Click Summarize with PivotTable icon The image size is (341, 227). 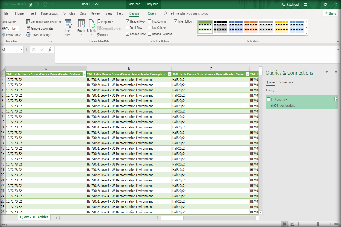(28, 22)
